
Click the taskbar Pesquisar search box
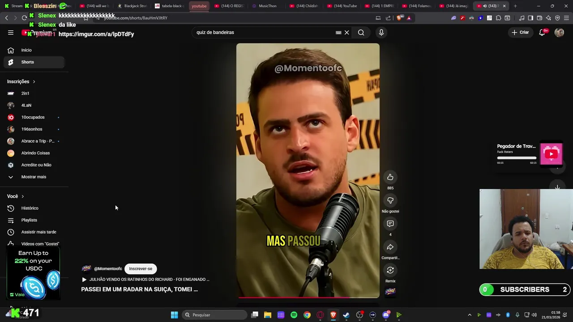point(215,315)
